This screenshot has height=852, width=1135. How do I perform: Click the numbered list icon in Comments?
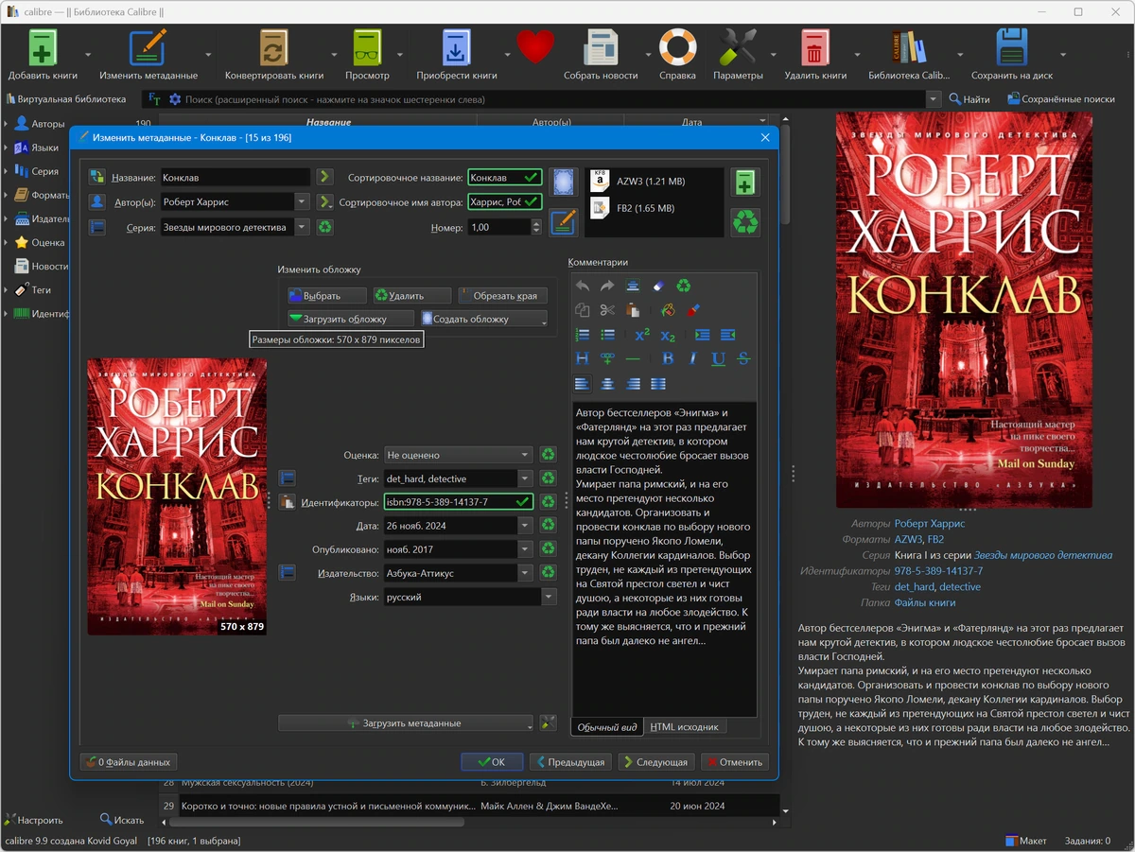583,335
